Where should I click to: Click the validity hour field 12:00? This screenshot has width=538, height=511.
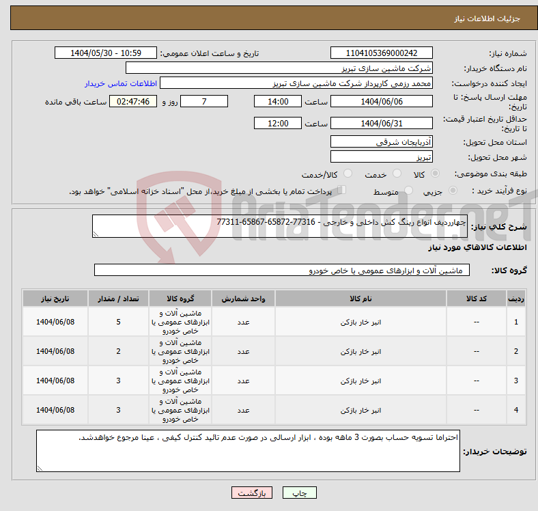[278, 123]
